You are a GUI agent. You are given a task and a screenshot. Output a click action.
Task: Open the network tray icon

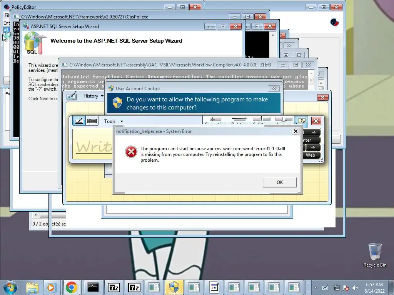(336, 288)
